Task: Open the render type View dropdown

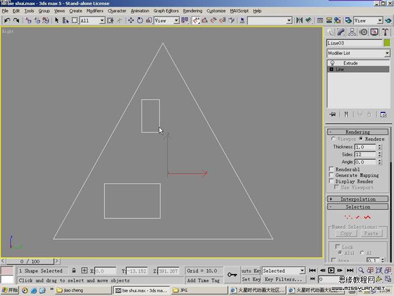Action: point(380,20)
